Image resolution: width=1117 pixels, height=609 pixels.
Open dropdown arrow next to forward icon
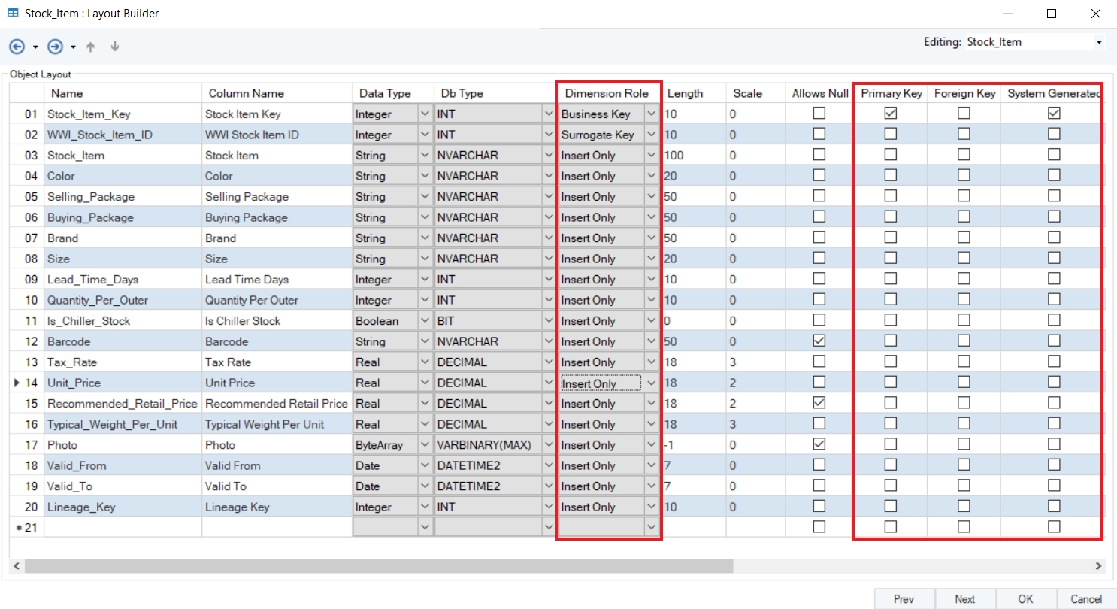click(x=73, y=47)
